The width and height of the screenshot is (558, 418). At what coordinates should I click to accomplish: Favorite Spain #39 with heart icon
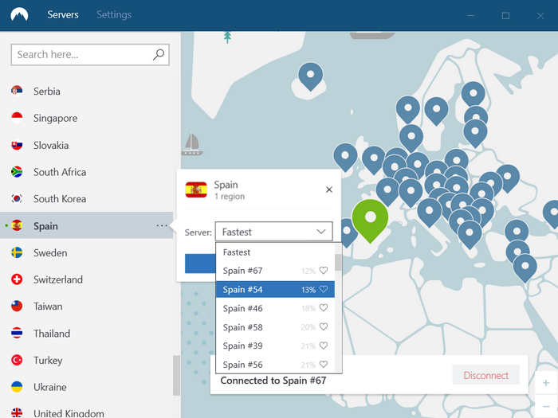pyautogui.click(x=323, y=345)
